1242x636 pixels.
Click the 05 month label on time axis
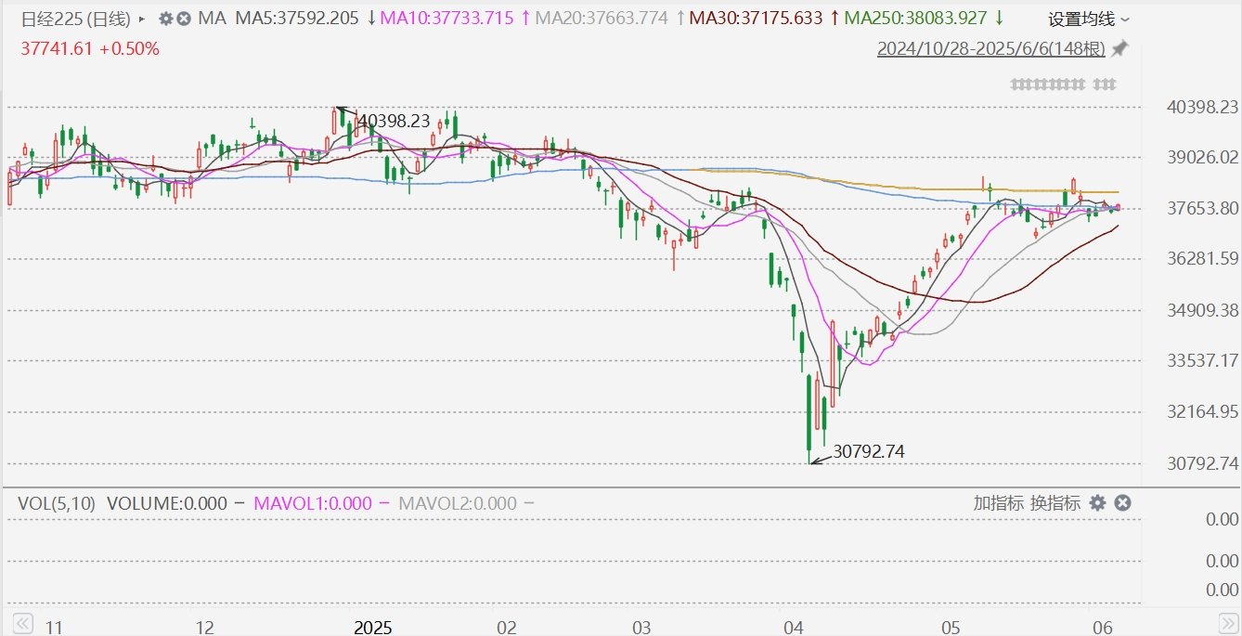950,628
